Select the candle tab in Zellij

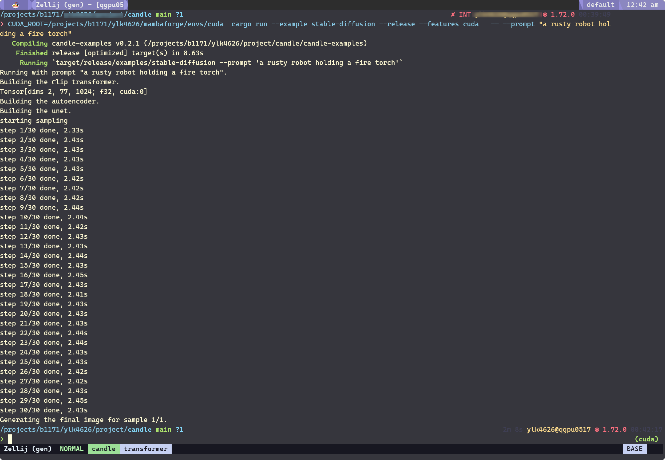103,449
